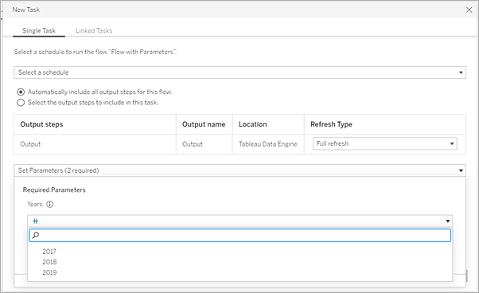Choose 2019 from the years list
The height and width of the screenshot is (293, 479).
49,272
